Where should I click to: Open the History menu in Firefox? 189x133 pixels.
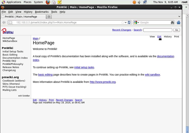click(28, 12)
